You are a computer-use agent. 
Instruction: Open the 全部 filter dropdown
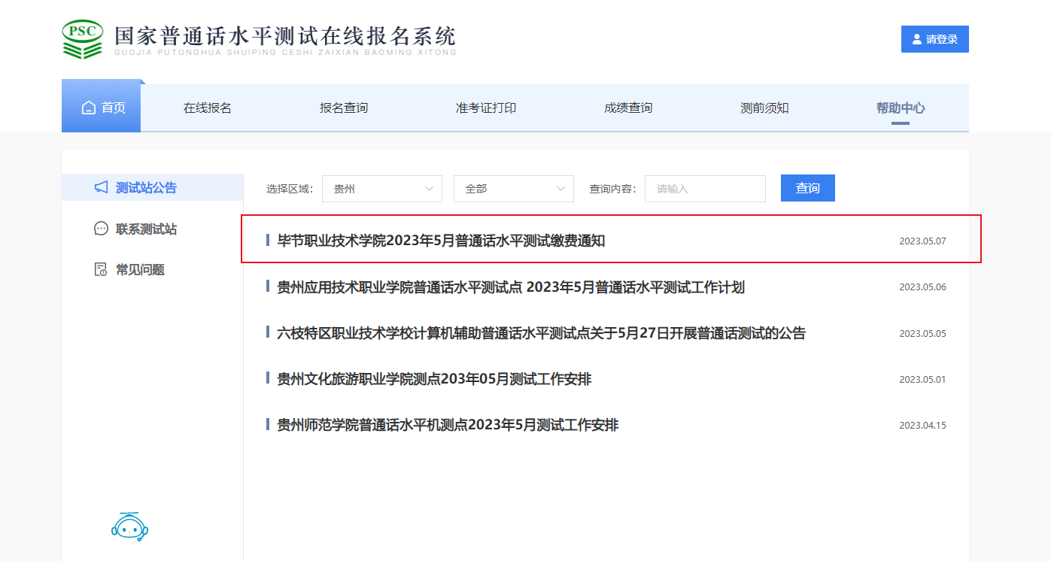[x=514, y=189]
